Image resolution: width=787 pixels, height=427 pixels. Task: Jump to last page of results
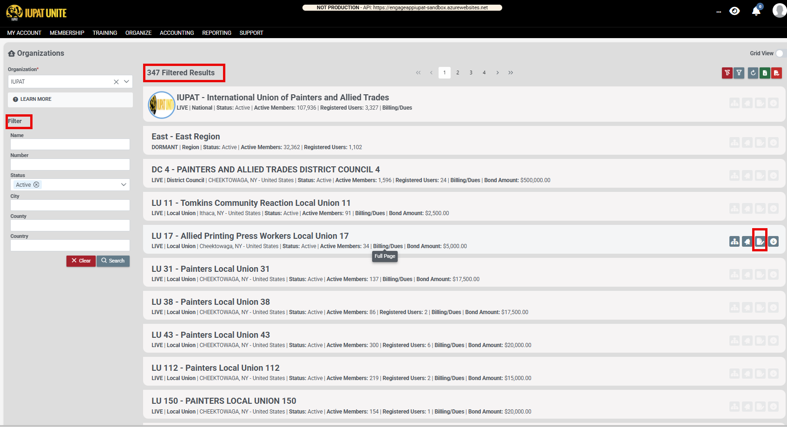click(x=511, y=73)
